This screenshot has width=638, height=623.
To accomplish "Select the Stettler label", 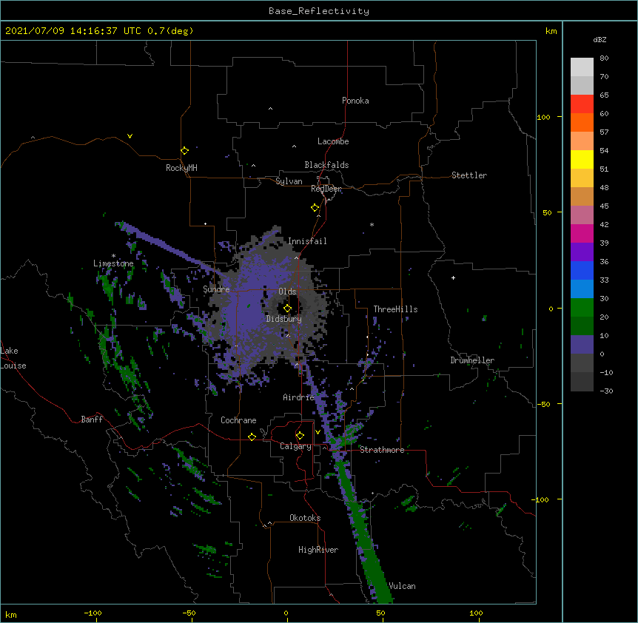I will (469, 175).
